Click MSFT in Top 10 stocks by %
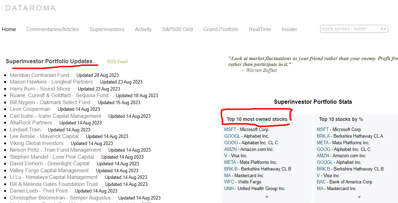398x203 pixels. [x=323, y=129]
